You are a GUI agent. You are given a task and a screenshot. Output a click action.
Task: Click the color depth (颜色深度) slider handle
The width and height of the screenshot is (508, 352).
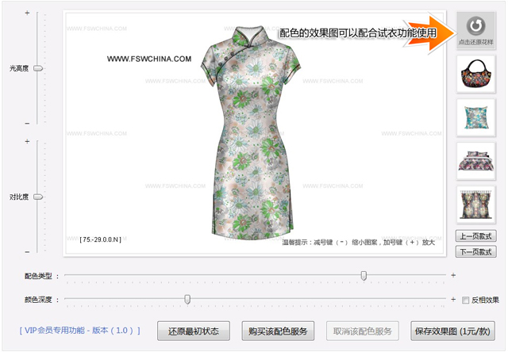tap(187, 299)
